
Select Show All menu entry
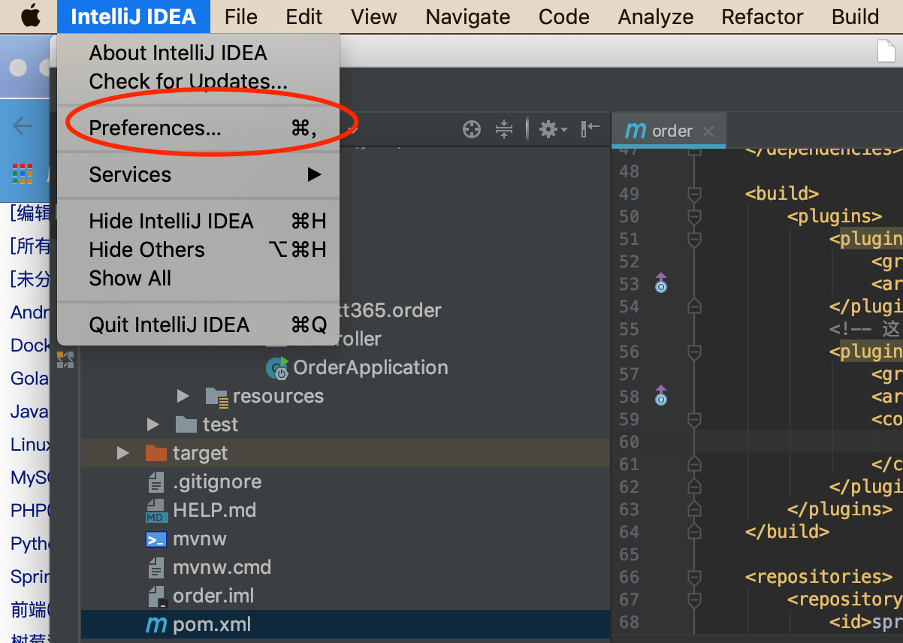point(198,279)
